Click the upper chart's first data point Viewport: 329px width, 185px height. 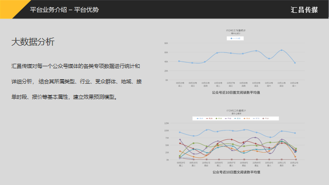(x=179, y=61)
